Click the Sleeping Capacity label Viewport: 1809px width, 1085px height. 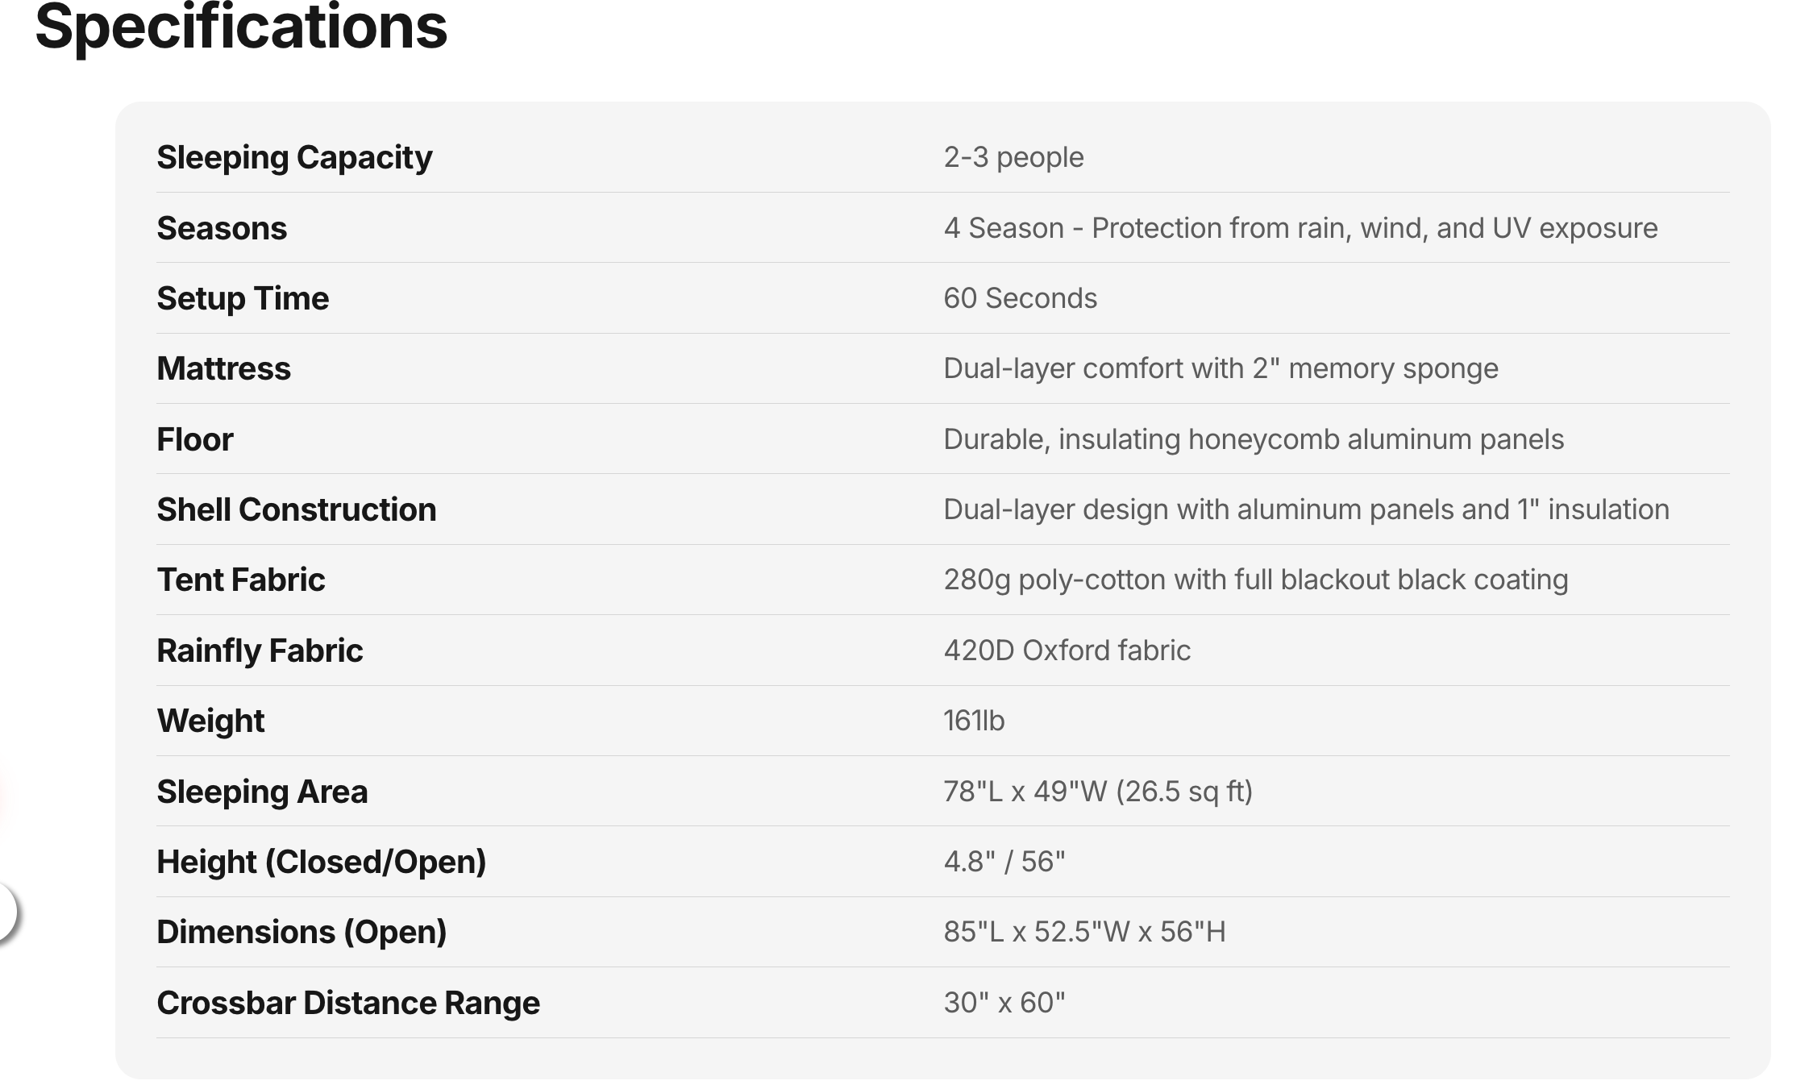(x=294, y=157)
